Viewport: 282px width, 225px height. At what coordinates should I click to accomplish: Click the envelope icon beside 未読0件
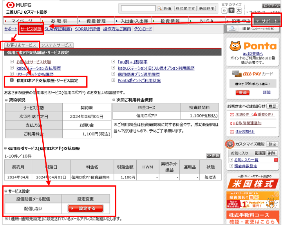click(232, 115)
